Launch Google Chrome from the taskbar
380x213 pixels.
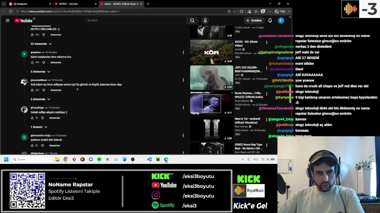(x=66, y=159)
